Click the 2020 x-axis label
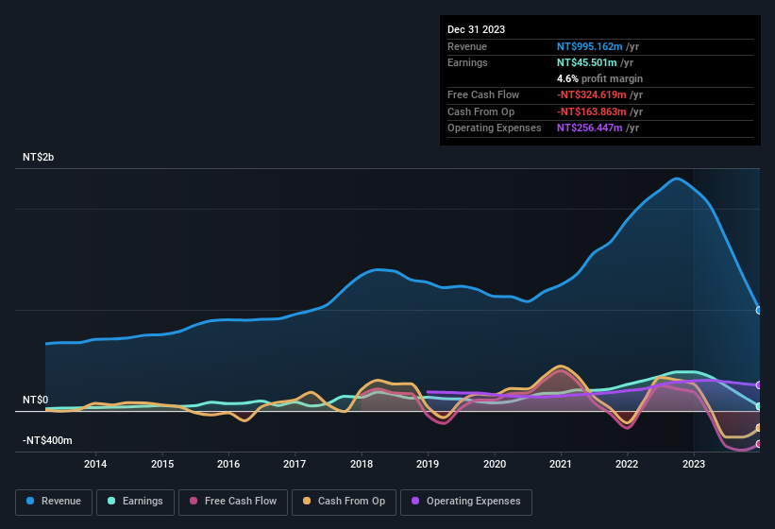Viewport: 775px width, 529px height. coord(495,464)
